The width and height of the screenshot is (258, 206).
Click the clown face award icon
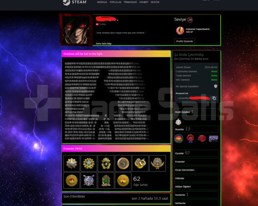pos(178,122)
